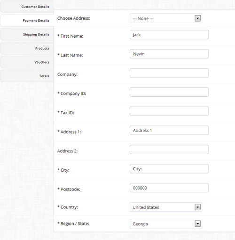The width and height of the screenshot is (235, 240).
Task: Switch to the Shipping Details tab
Action: coord(27,34)
